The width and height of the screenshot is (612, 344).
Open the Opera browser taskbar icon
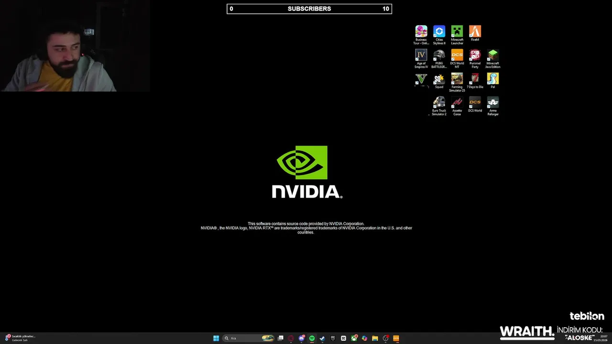pyautogui.click(x=291, y=338)
